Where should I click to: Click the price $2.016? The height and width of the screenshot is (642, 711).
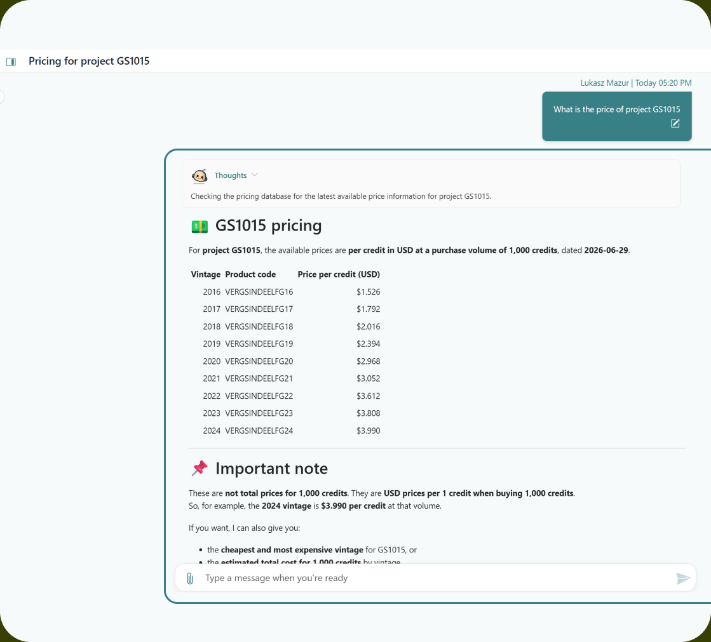click(368, 326)
